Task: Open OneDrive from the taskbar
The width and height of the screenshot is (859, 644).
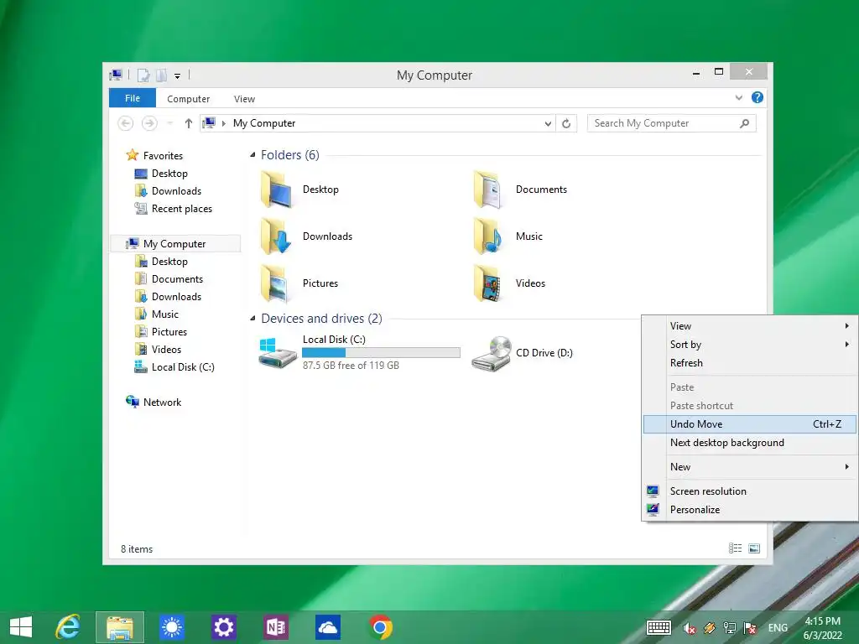Action: [x=328, y=627]
